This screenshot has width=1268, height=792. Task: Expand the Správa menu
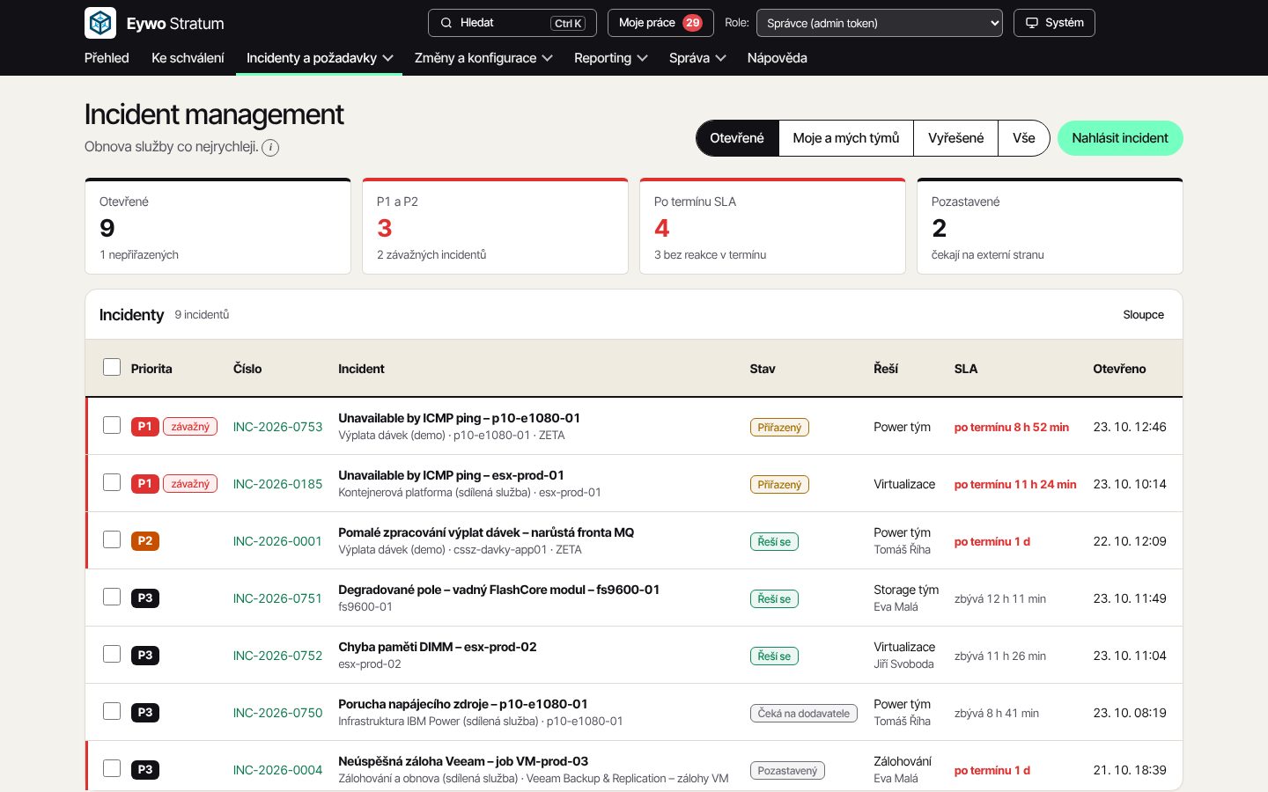[697, 58]
